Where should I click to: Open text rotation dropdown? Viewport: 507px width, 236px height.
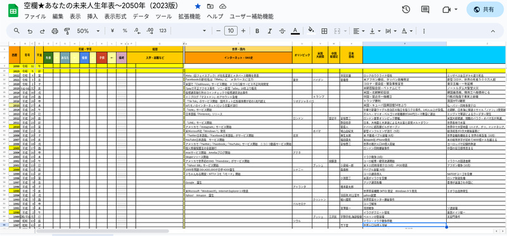(406, 31)
